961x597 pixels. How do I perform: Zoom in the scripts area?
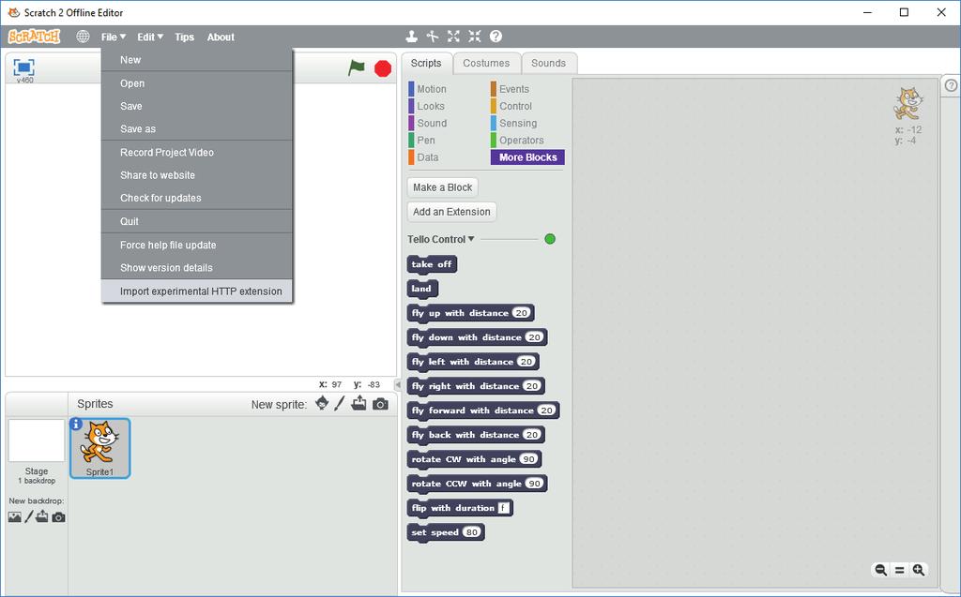pos(919,570)
